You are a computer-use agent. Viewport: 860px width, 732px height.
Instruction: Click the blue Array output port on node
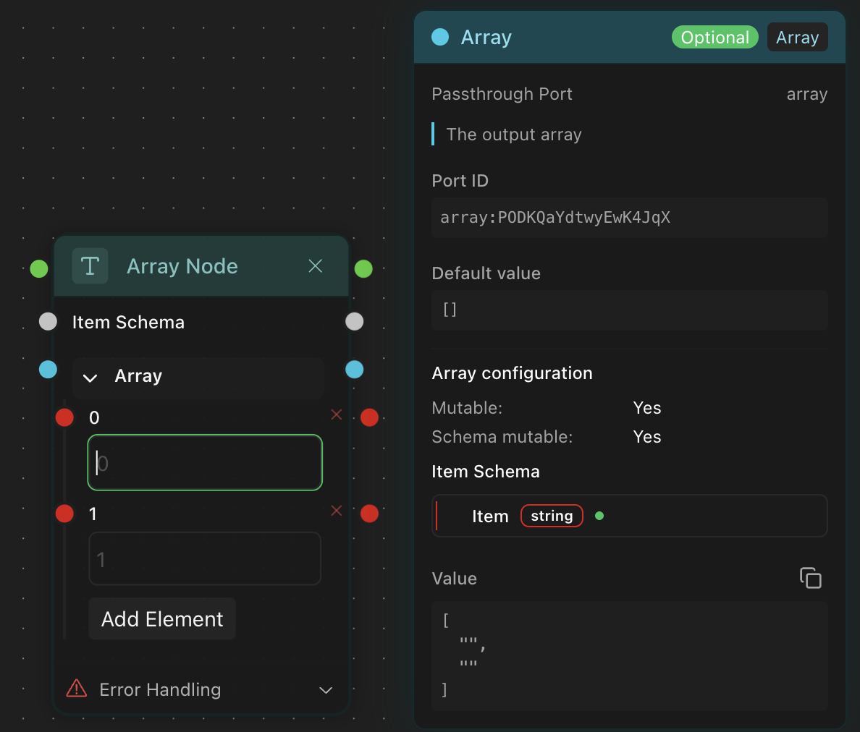pos(355,370)
